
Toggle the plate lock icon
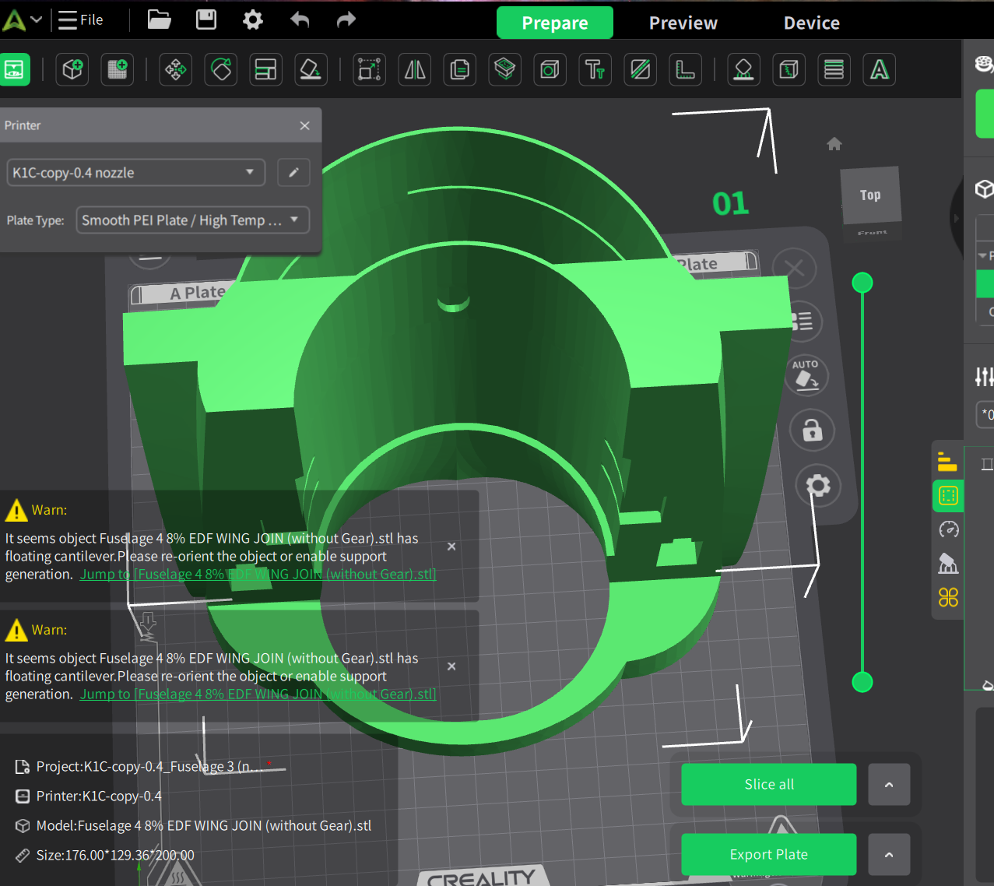[812, 430]
